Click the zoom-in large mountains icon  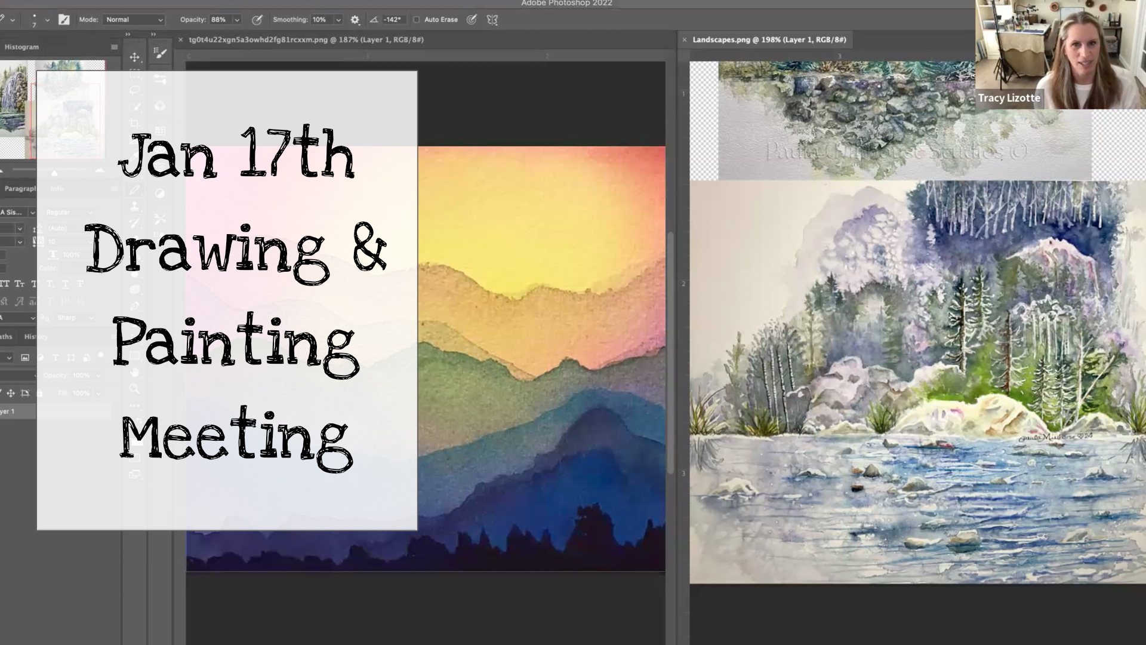pos(100,171)
